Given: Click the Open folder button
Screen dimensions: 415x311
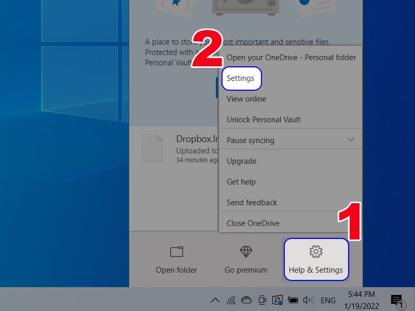Looking at the screenshot, I should click(176, 260).
